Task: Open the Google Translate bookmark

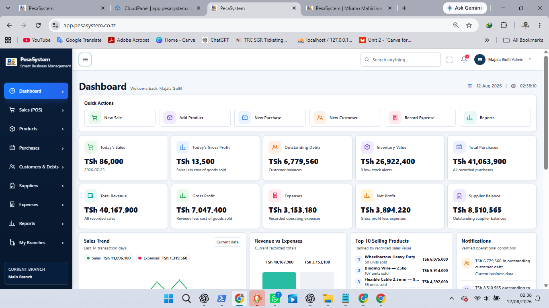Action: tap(79, 40)
